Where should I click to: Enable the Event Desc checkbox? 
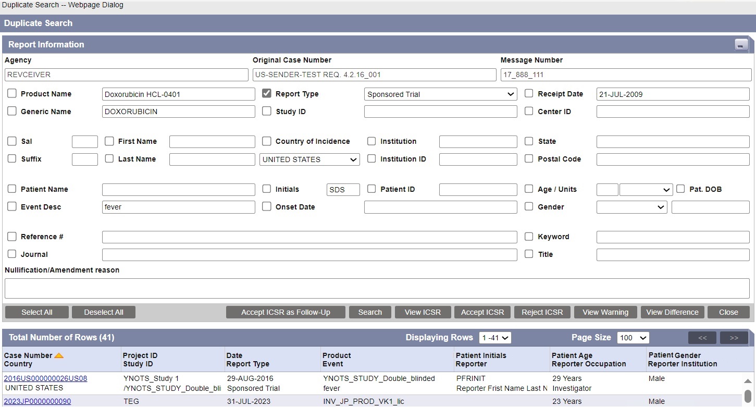pyautogui.click(x=12, y=207)
